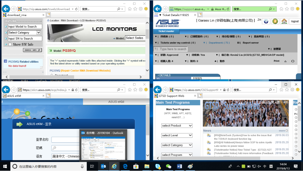Click the triangle icon next to Print
Image resolution: width=303 pixels, height=171 pixels.
click(286, 61)
